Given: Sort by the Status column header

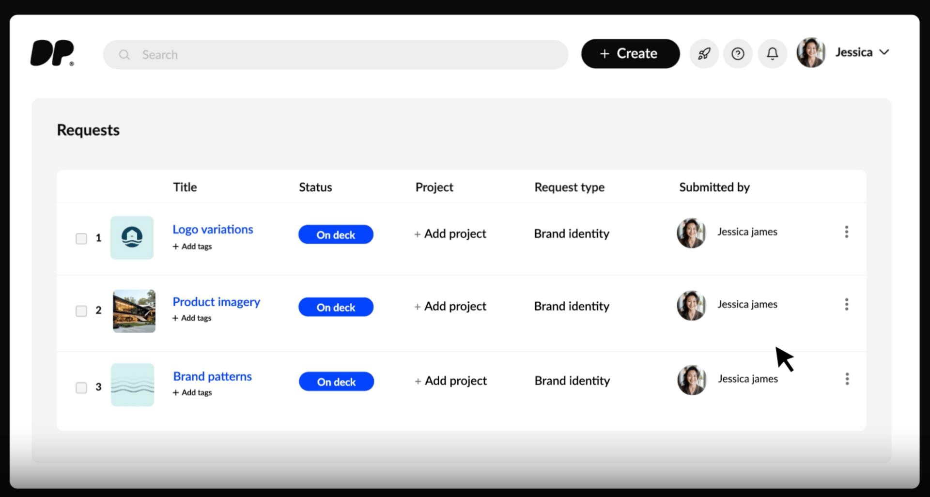Looking at the screenshot, I should coord(315,187).
